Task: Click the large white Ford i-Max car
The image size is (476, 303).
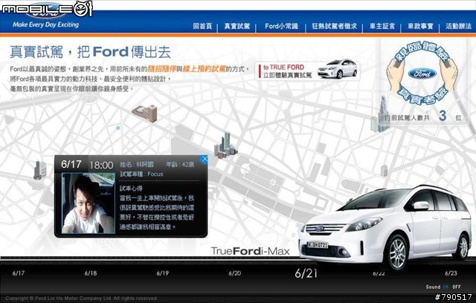Action: [x=385, y=227]
